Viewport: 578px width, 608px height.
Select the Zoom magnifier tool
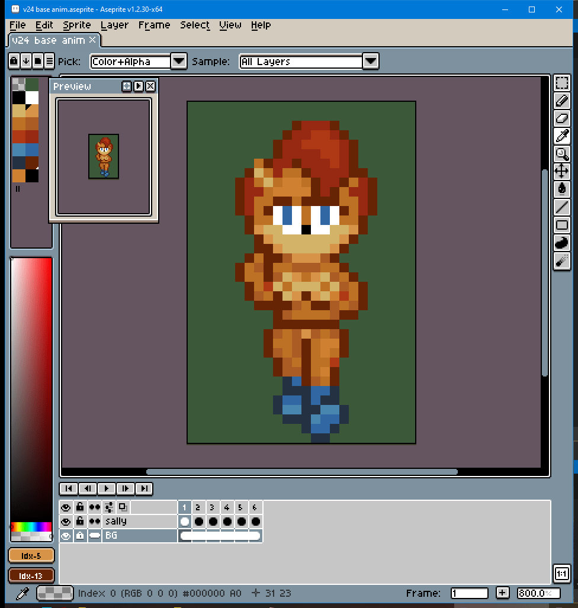click(x=561, y=154)
